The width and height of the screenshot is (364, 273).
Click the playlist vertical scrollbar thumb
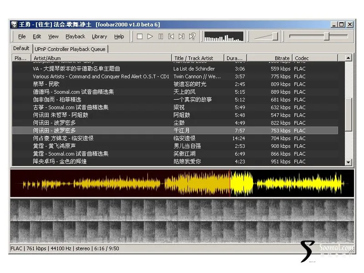pos(348,115)
